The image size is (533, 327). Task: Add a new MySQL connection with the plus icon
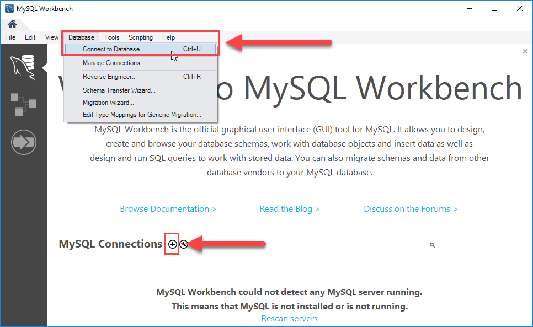[172, 244]
